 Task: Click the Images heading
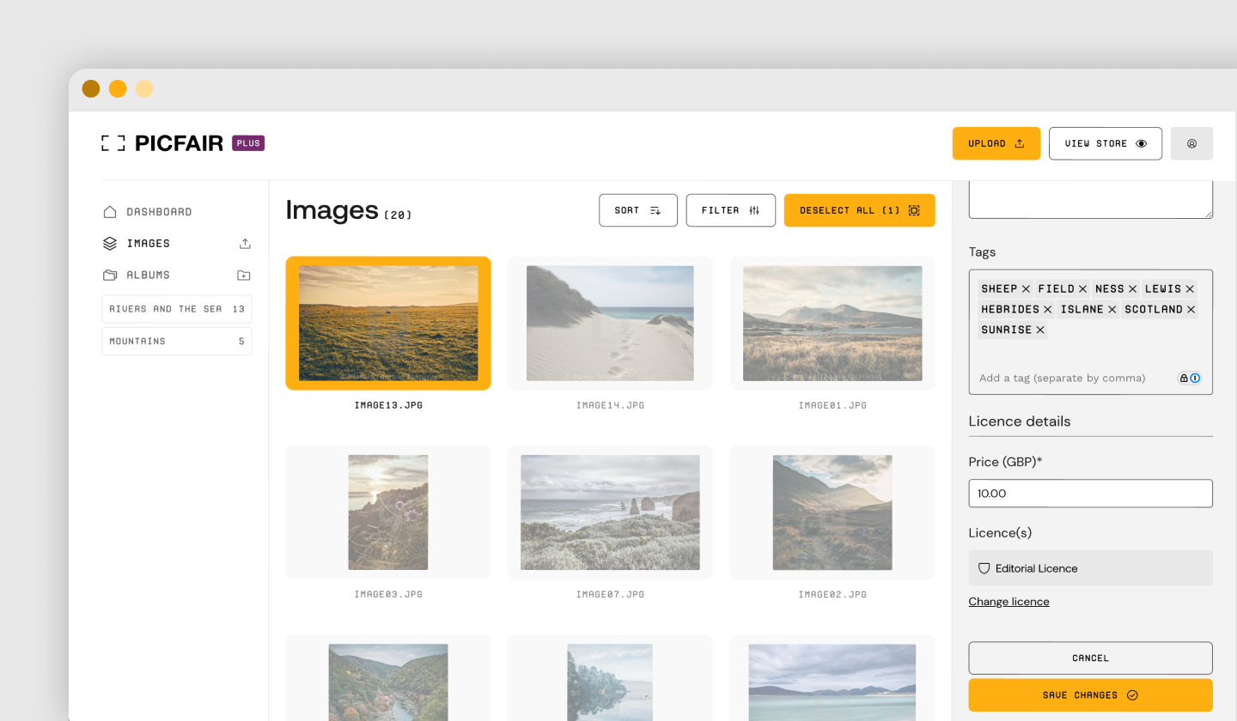[332, 210]
